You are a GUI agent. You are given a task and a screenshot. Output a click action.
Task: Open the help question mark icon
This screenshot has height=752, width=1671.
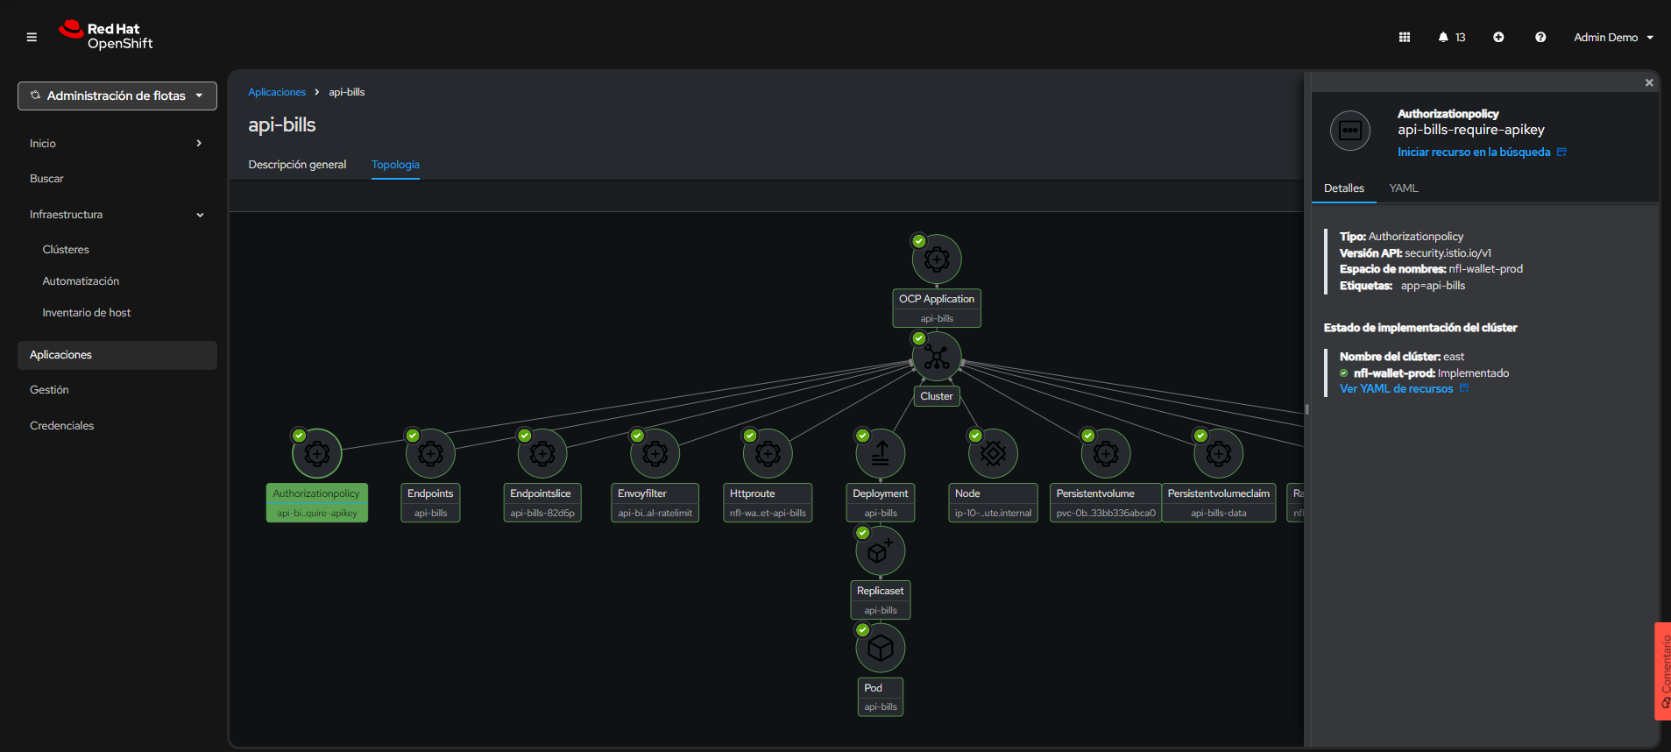click(1540, 37)
